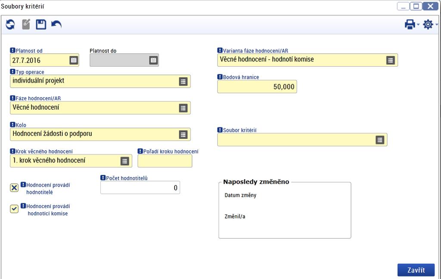Open list for Varianta fáze hodnocení/AR

[390, 60]
